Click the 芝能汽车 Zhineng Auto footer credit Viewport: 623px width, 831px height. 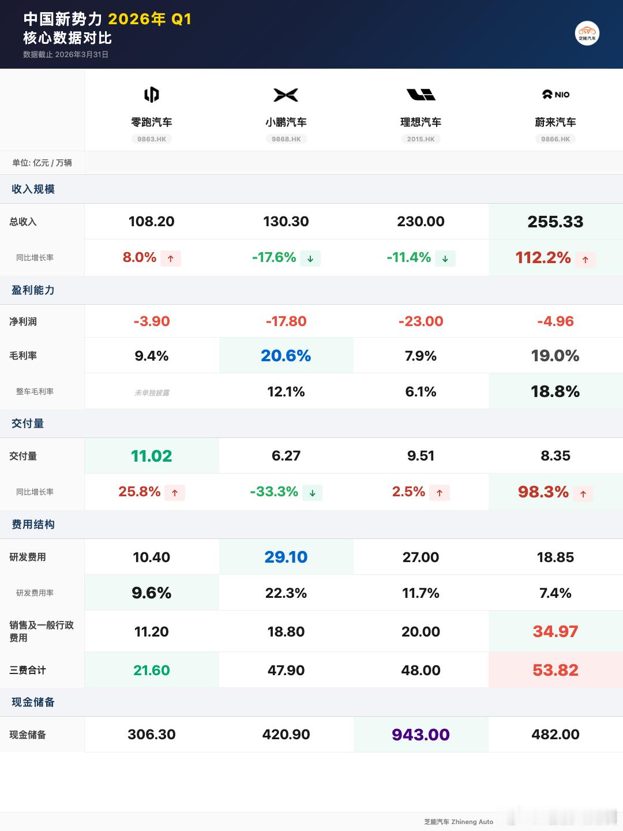(459, 822)
